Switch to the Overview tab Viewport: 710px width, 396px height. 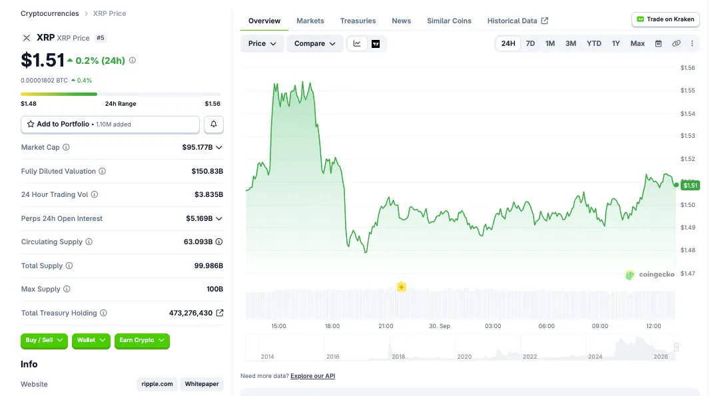(x=264, y=21)
